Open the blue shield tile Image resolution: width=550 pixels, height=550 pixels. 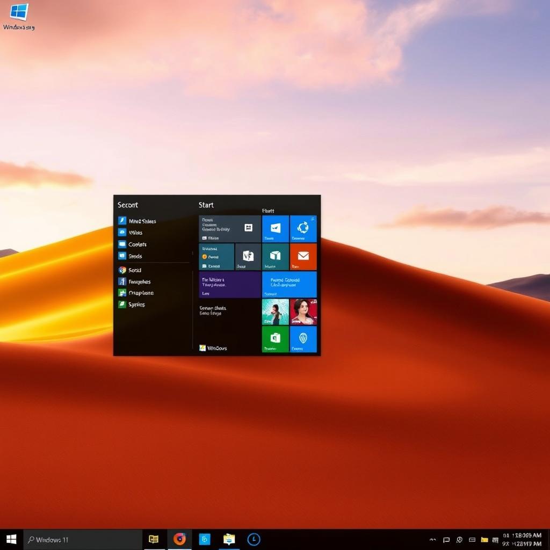click(x=303, y=339)
